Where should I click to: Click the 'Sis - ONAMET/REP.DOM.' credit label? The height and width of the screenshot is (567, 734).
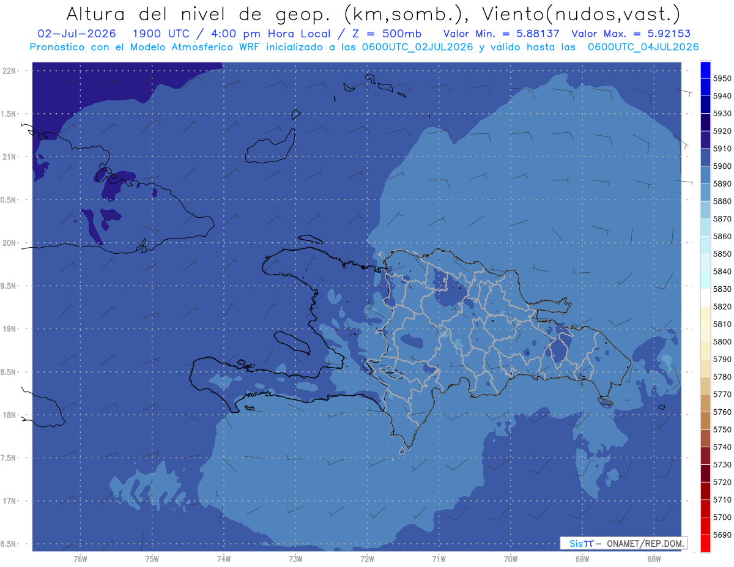tap(623, 543)
